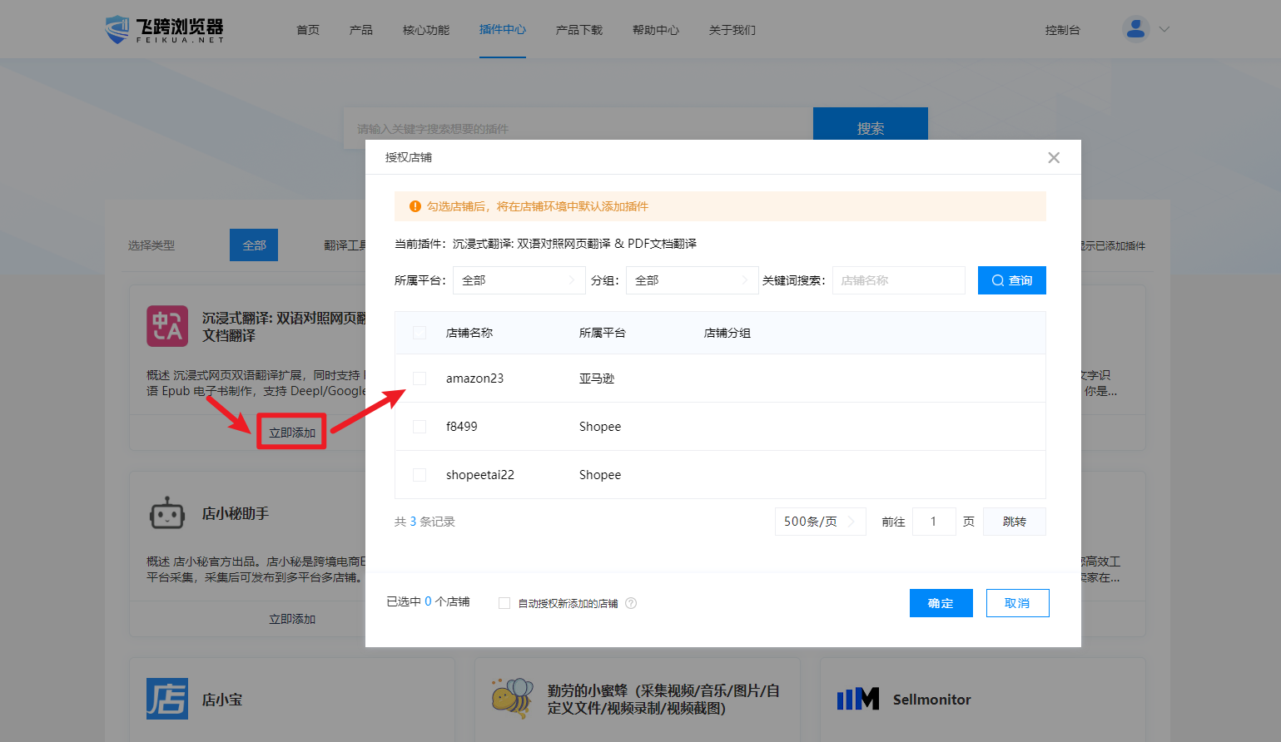Click the 店小宝 plugin icon
The height and width of the screenshot is (742, 1281).
(x=167, y=699)
